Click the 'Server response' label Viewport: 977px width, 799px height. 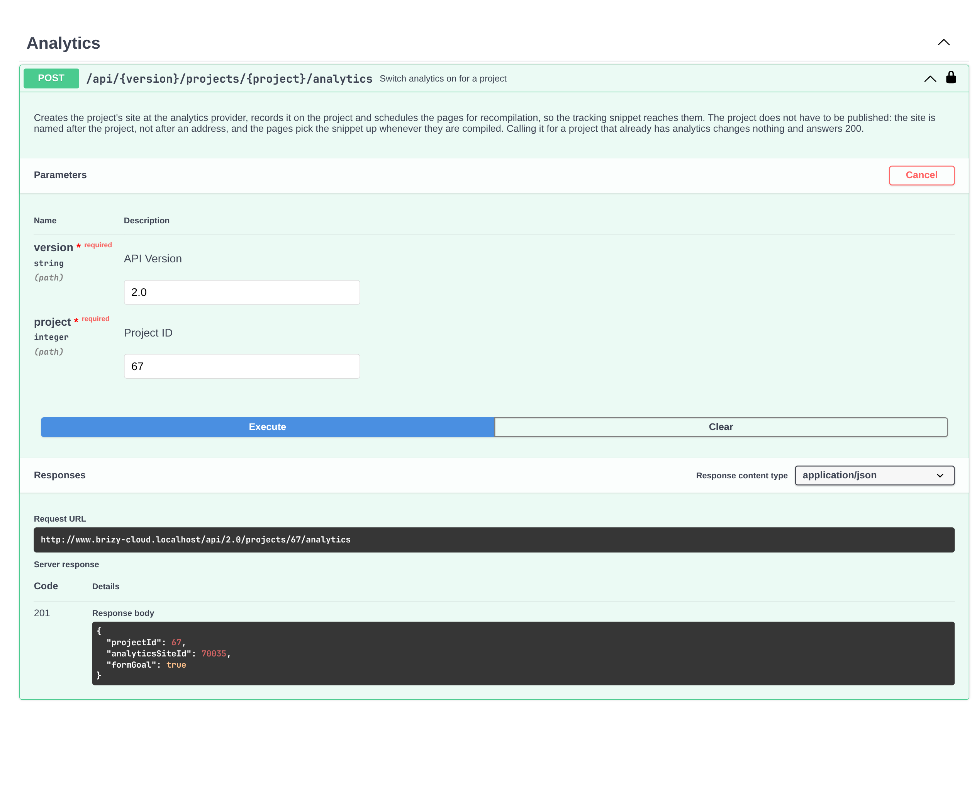tap(66, 564)
